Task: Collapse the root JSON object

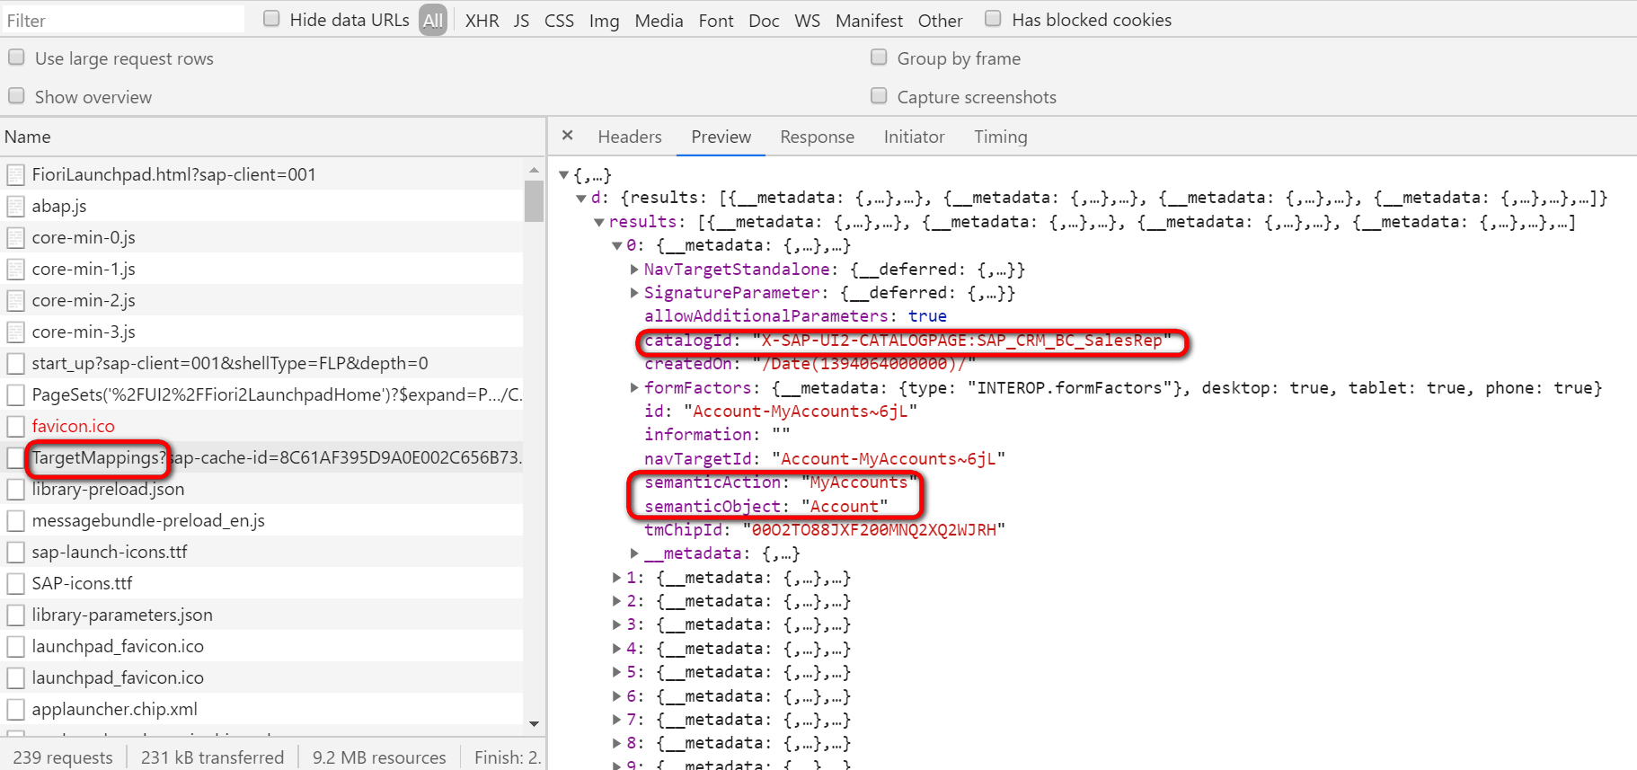Action: click(x=563, y=175)
